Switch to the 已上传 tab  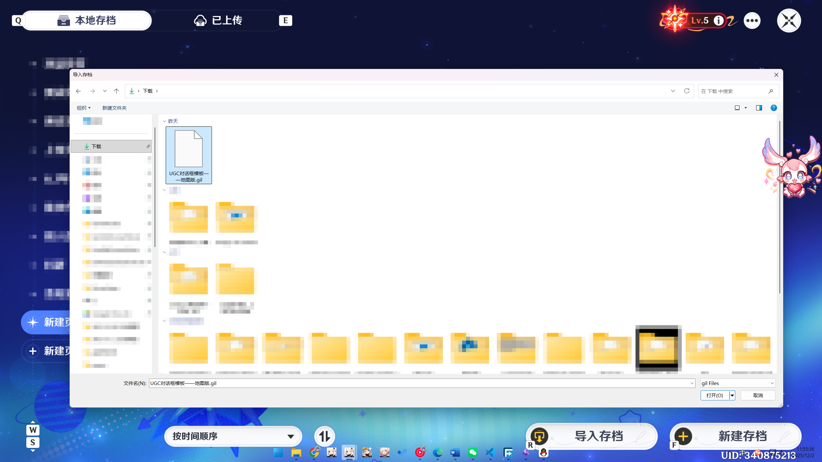[218, 21]
